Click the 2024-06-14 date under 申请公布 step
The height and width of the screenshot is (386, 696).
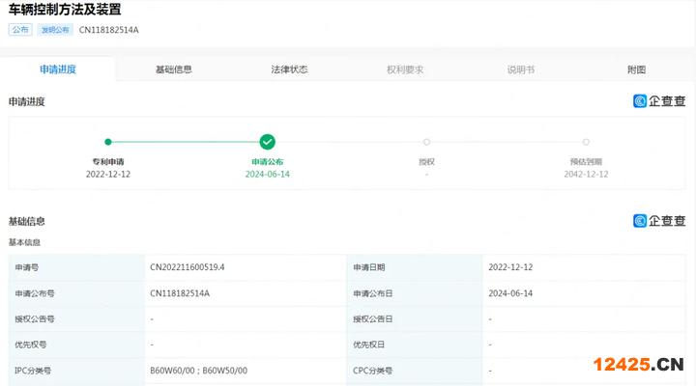[x=268, y=174]
